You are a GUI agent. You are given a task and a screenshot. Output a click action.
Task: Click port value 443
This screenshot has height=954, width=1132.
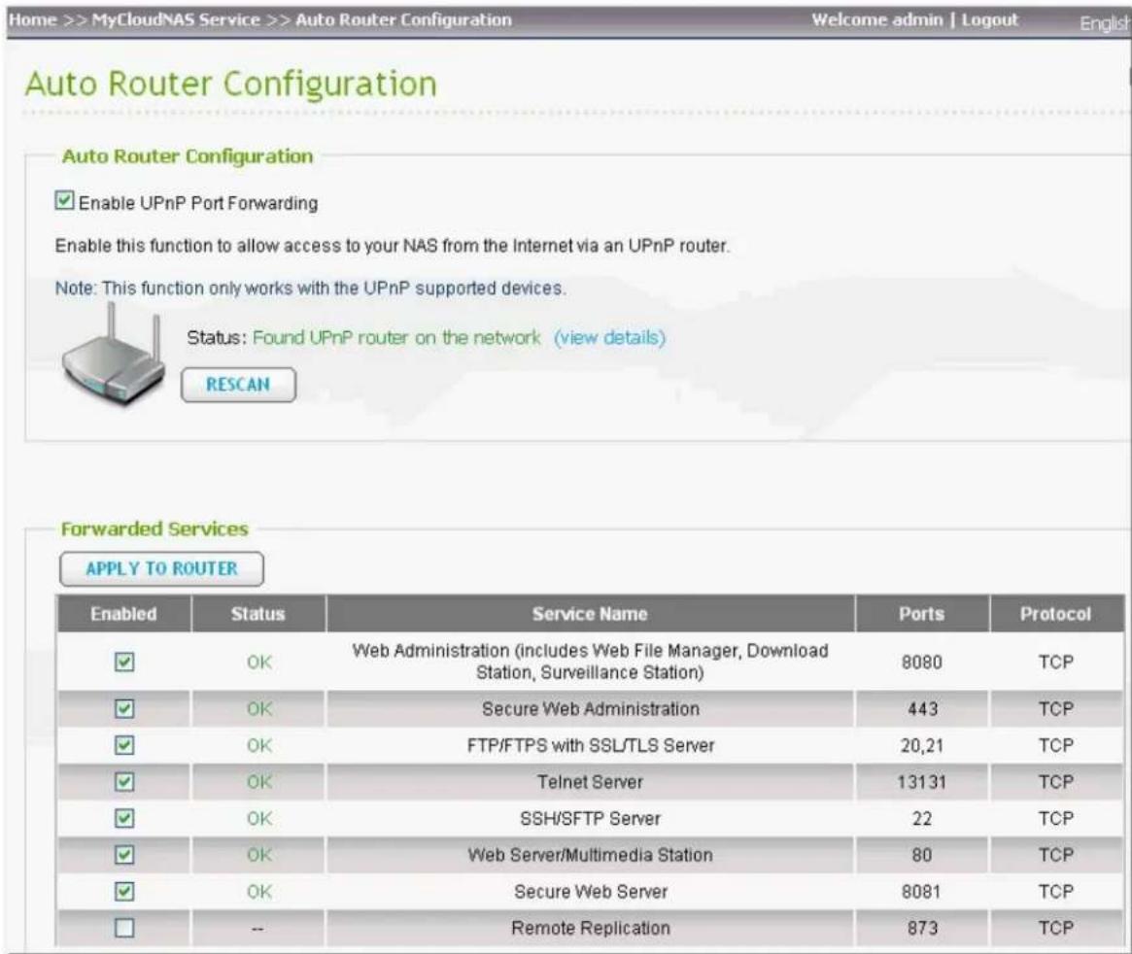(923, 709)
